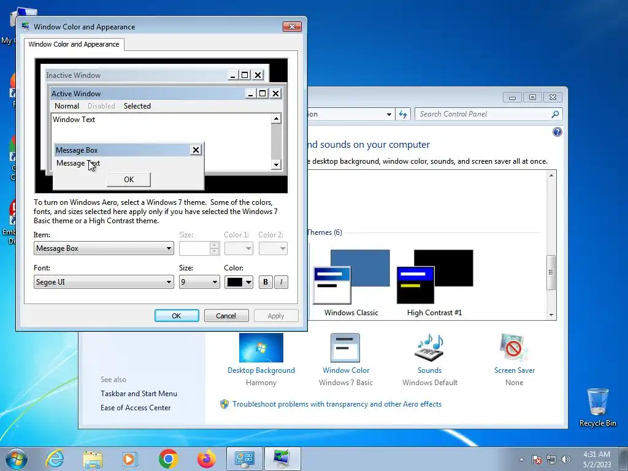The image size is (628, 471).
Task: Open the address bar dropdown arrow in Control Panel
Action: (x=388, y=115)
